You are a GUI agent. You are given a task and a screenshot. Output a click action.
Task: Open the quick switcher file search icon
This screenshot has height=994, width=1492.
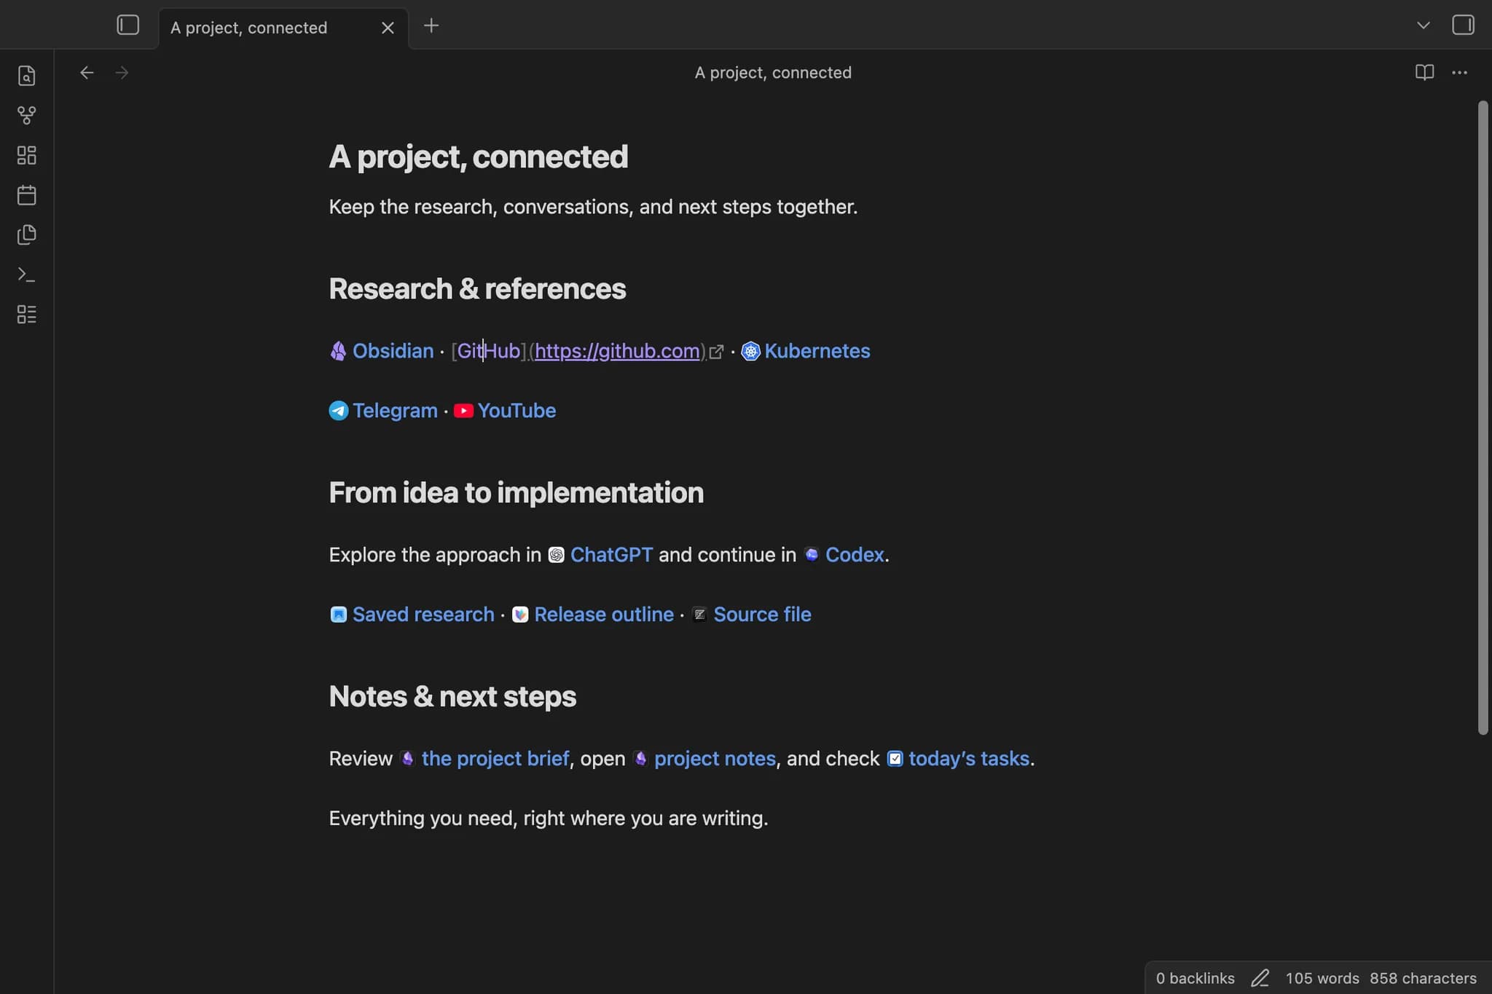[27, 76]
